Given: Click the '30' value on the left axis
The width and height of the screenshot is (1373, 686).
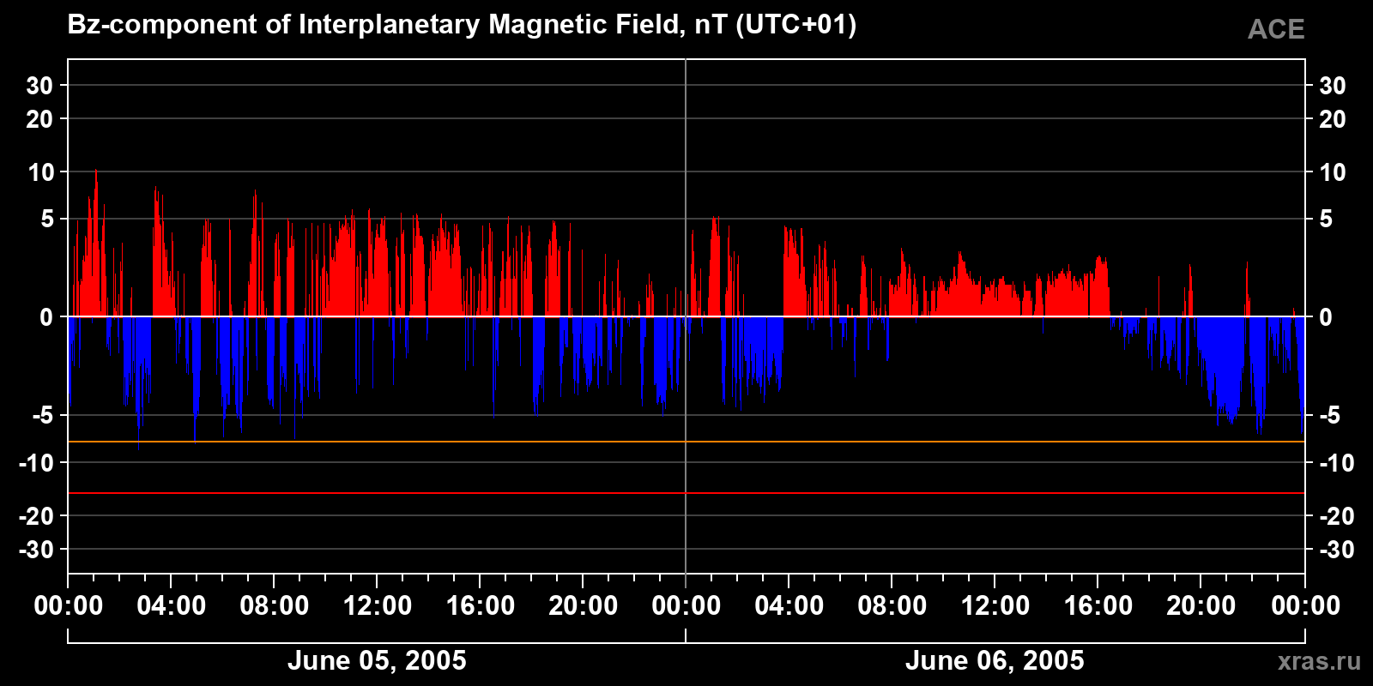Looking at the screenshot, I should pos(39,86).
